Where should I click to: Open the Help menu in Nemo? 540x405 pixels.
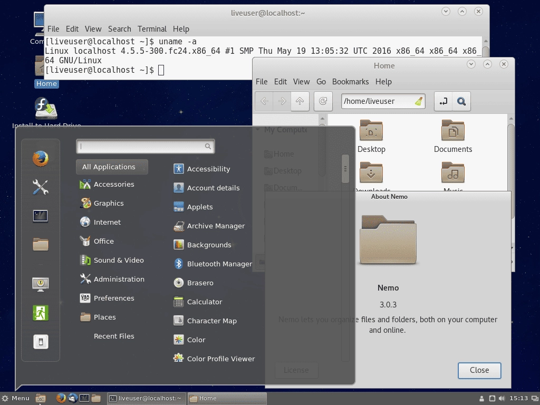tap(383, 82)
